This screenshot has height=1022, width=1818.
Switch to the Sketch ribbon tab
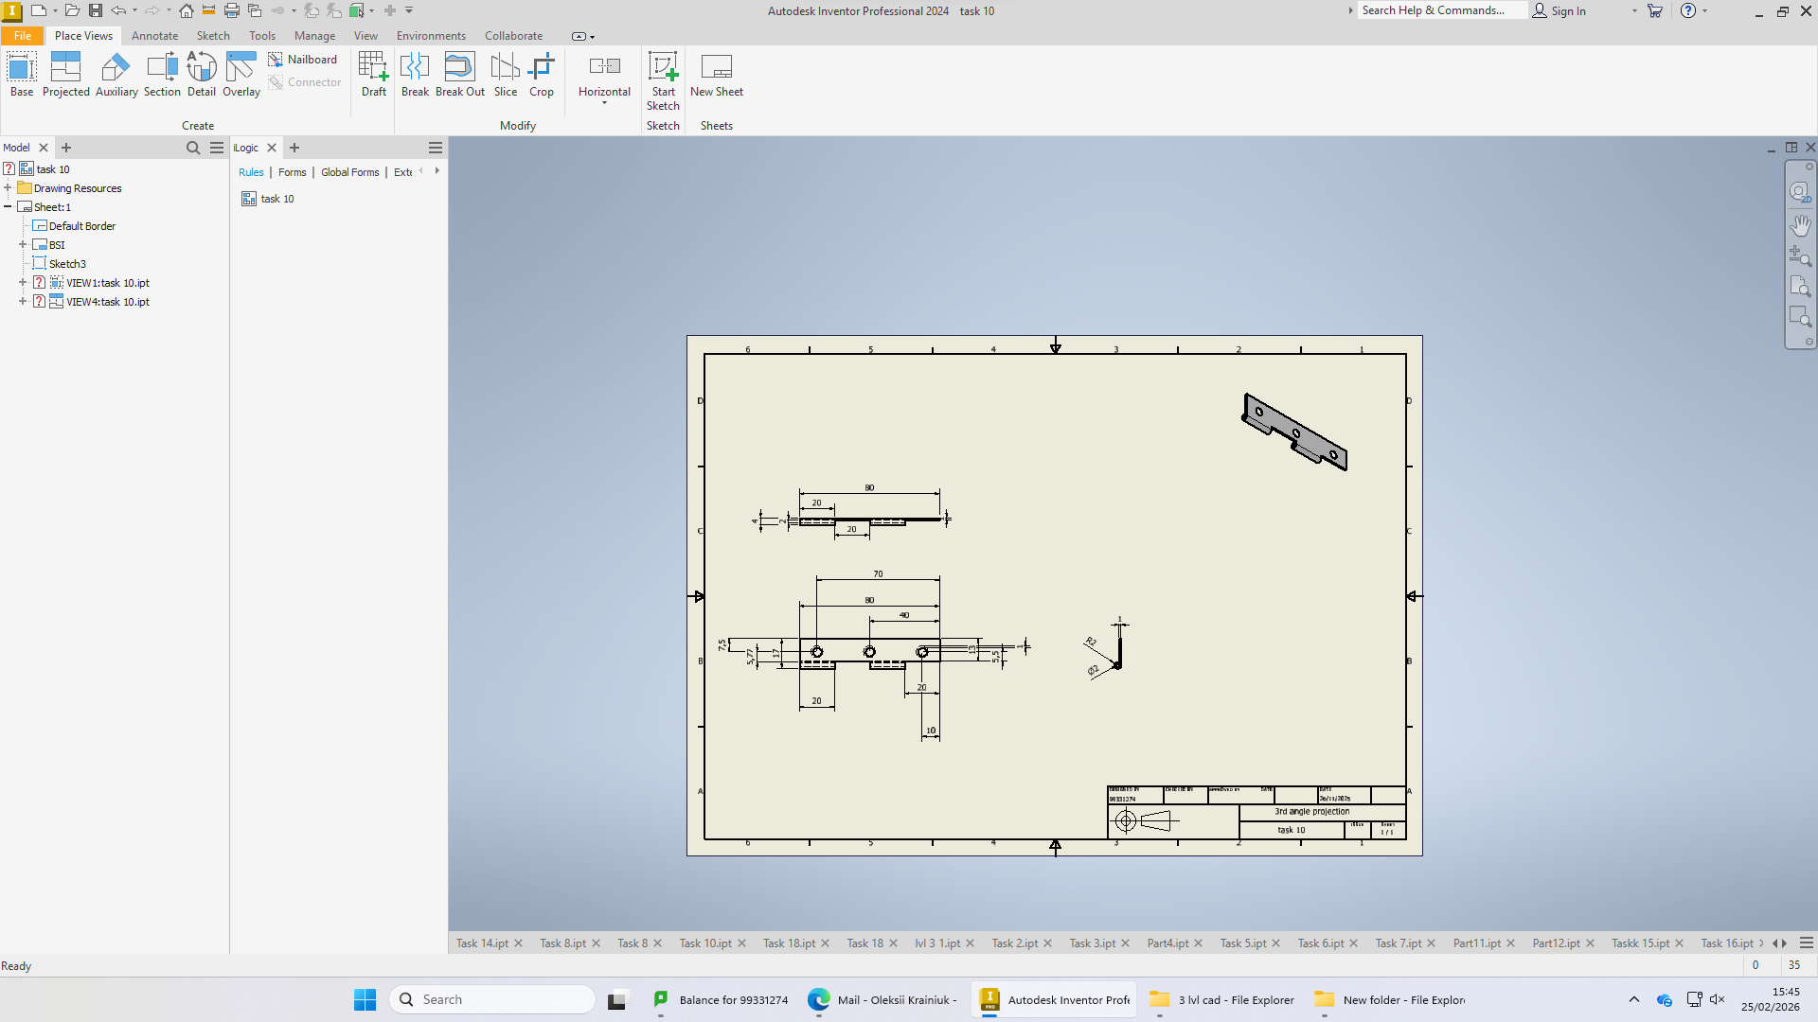(x=213, y=36)
